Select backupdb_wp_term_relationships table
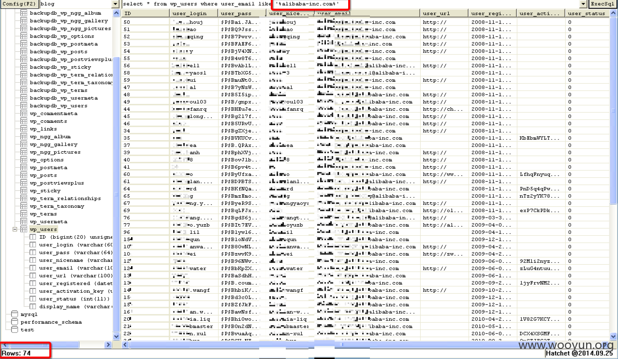Image resolution: width=618 pixels, height=359 pixels. pos(71,75)
